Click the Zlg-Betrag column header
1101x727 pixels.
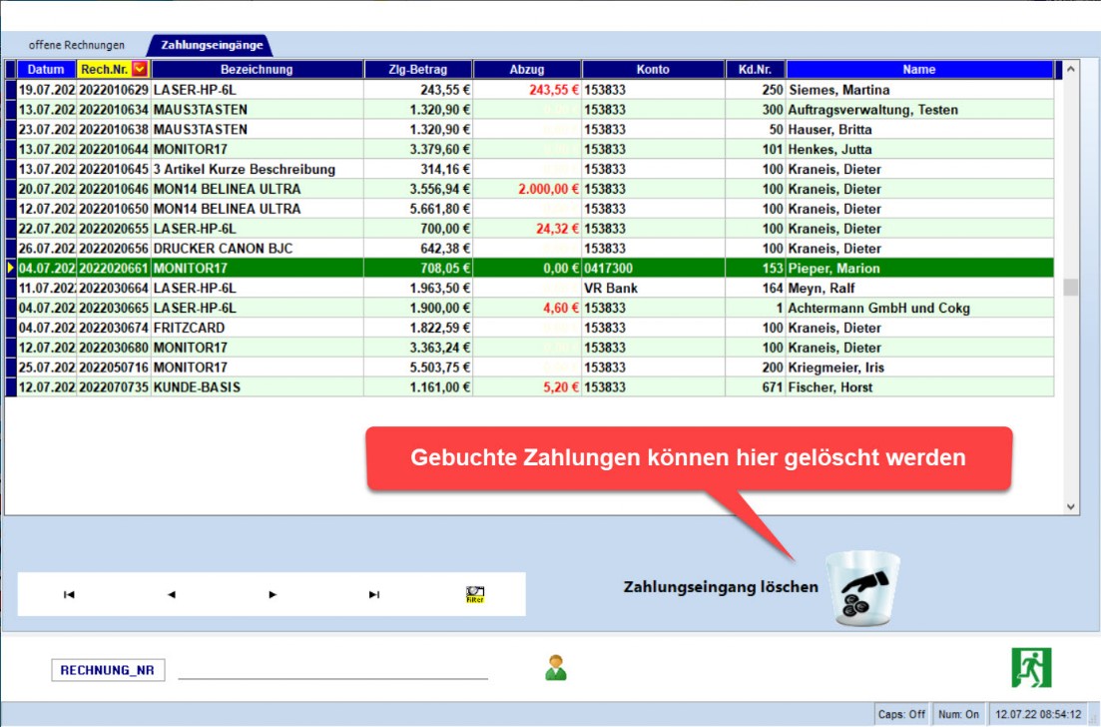tap(418, 70)
